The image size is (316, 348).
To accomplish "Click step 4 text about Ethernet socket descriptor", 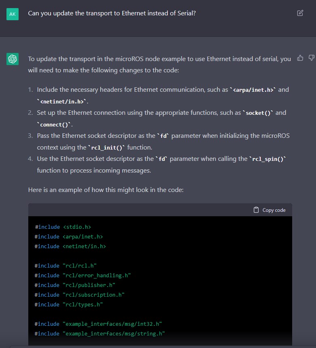I will tap(161, 165).
